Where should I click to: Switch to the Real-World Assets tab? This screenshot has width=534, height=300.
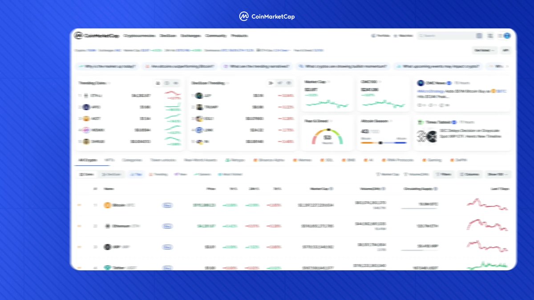[x=200, y=160]
